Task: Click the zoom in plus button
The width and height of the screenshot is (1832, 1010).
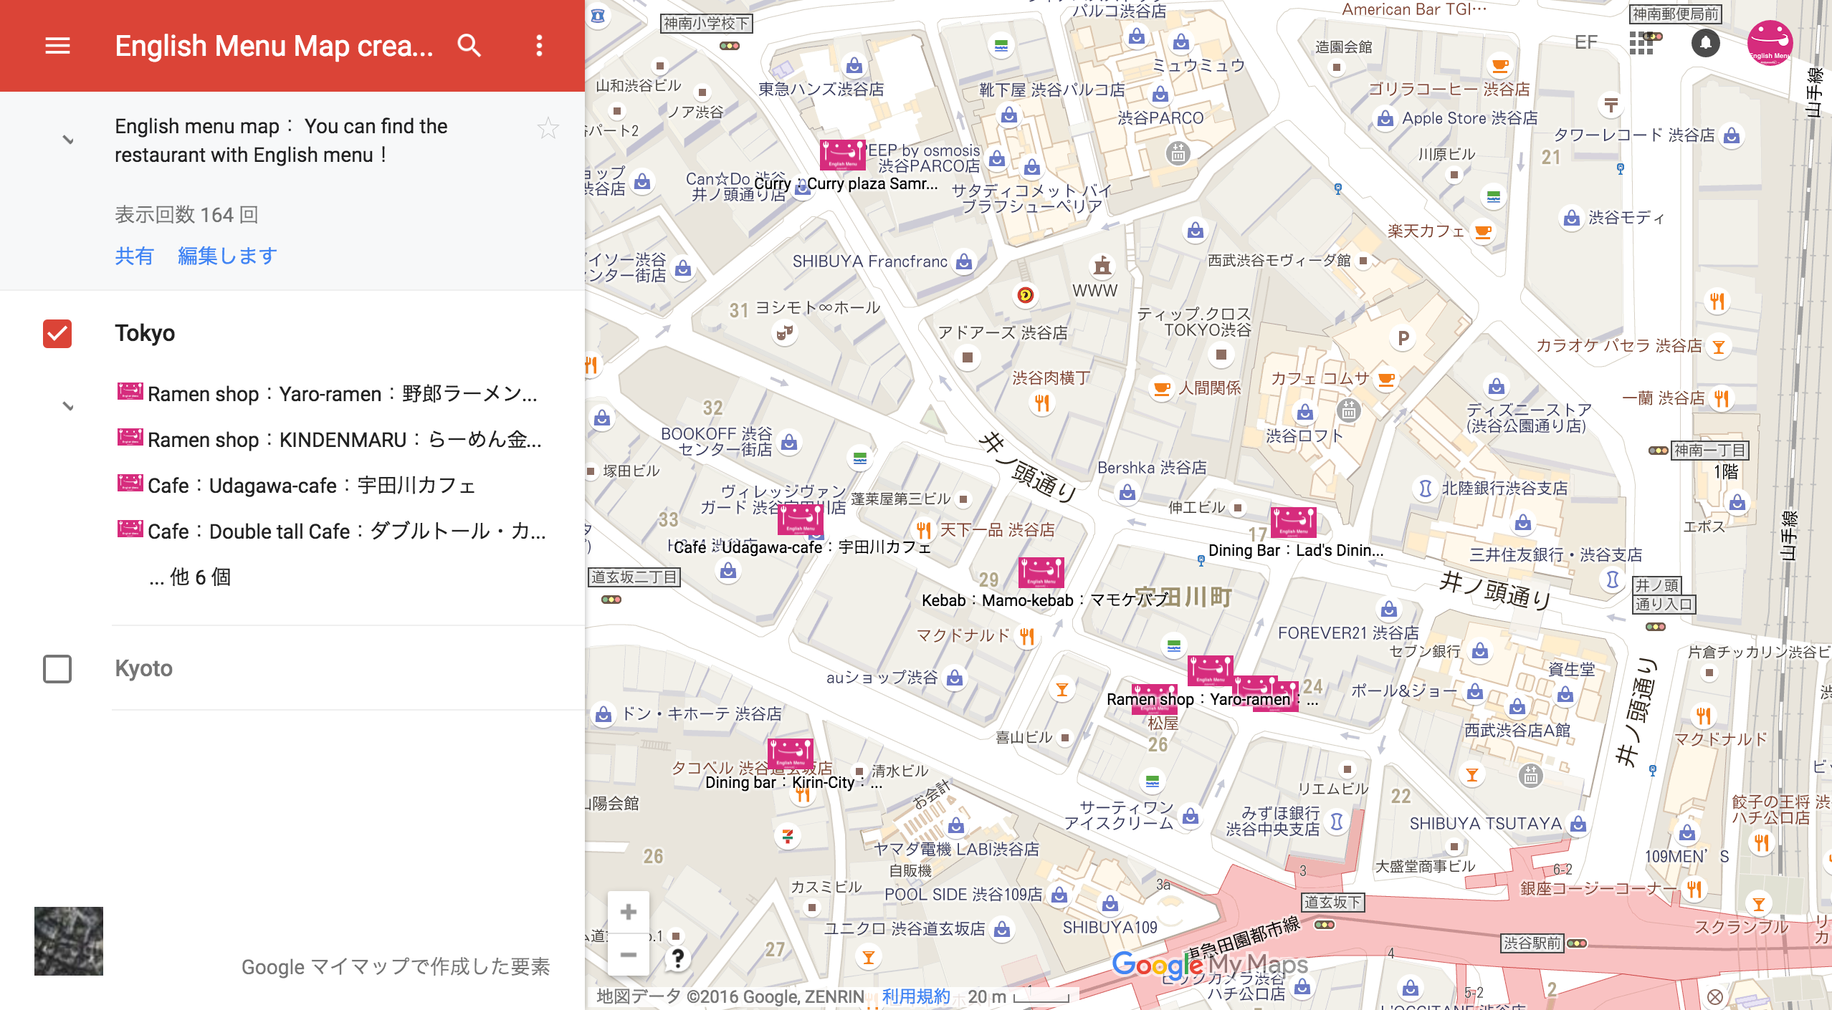Action: 628,912
